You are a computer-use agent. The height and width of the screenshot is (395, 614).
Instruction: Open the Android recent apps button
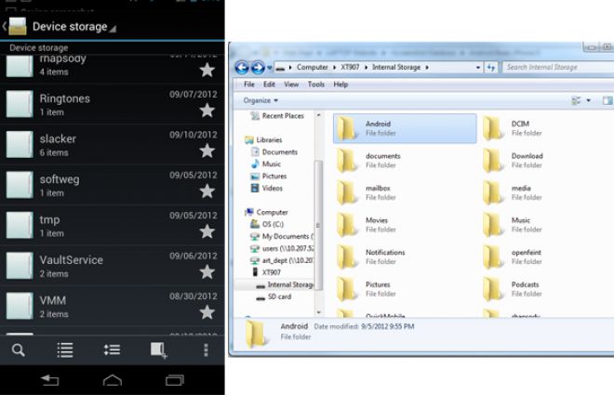pos(175,380)
